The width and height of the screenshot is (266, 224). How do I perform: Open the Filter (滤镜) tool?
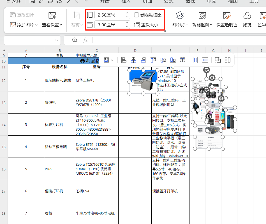click(x=247, y=19)
